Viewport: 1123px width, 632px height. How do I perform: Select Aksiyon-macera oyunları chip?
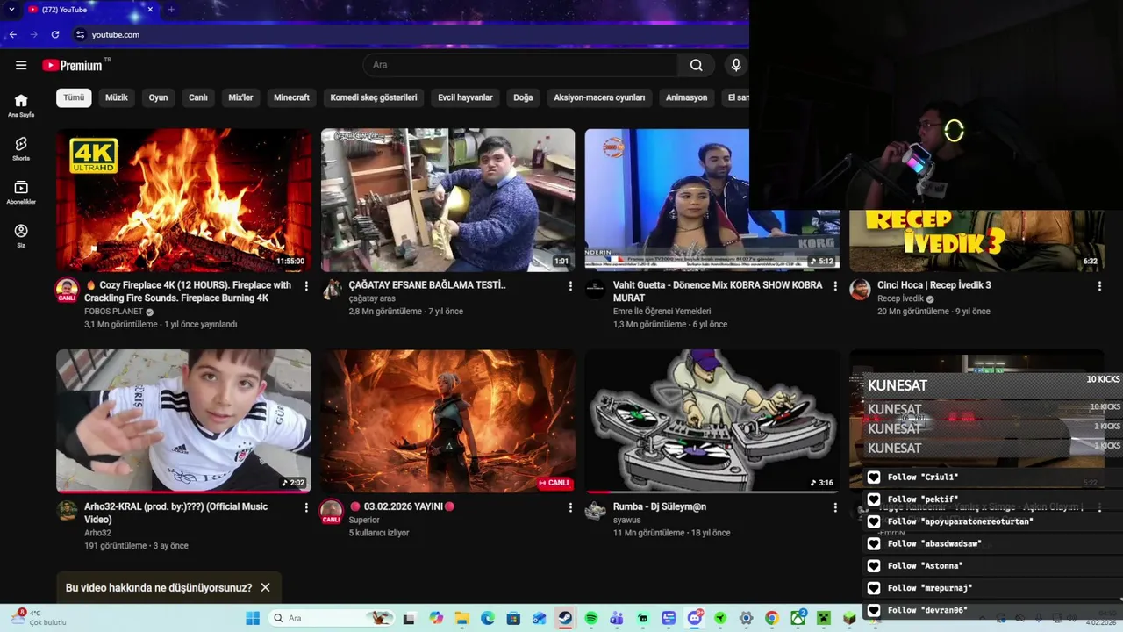click(599, 97)
